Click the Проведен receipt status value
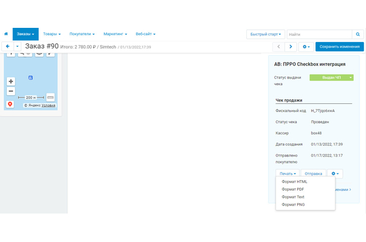The height and width of the screenshot is (242, 366). click(319, 122)
